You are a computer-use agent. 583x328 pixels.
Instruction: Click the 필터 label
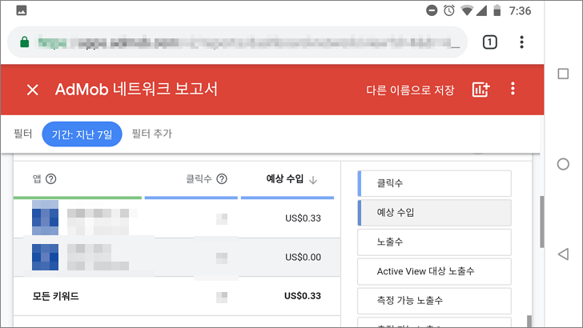pyautogui.click(x=23, y=134)
